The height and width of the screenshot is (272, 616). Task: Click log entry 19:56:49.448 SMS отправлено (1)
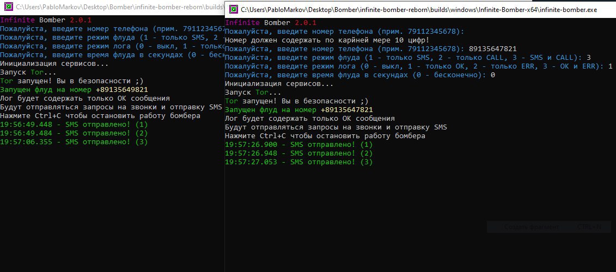click(74, 125)
